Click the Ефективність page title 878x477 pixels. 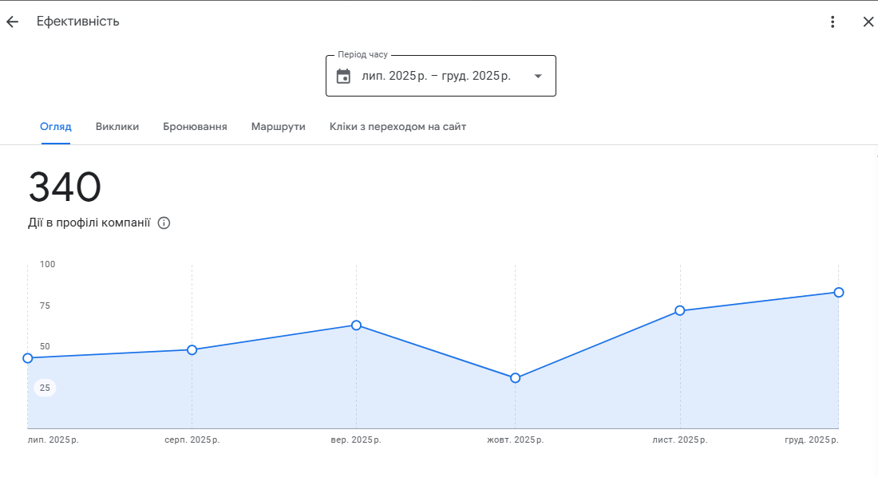(x=78, y=22)
